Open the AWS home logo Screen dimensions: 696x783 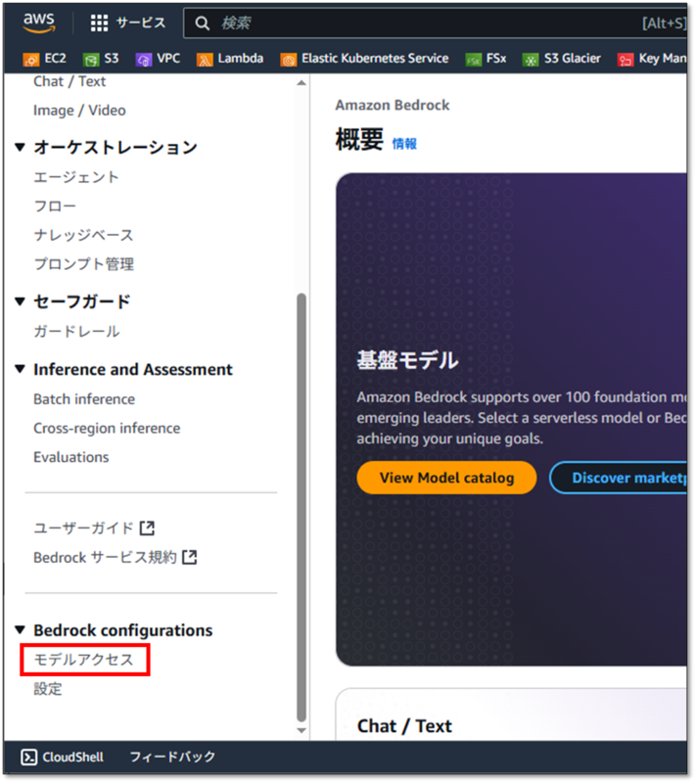(39, 23)
